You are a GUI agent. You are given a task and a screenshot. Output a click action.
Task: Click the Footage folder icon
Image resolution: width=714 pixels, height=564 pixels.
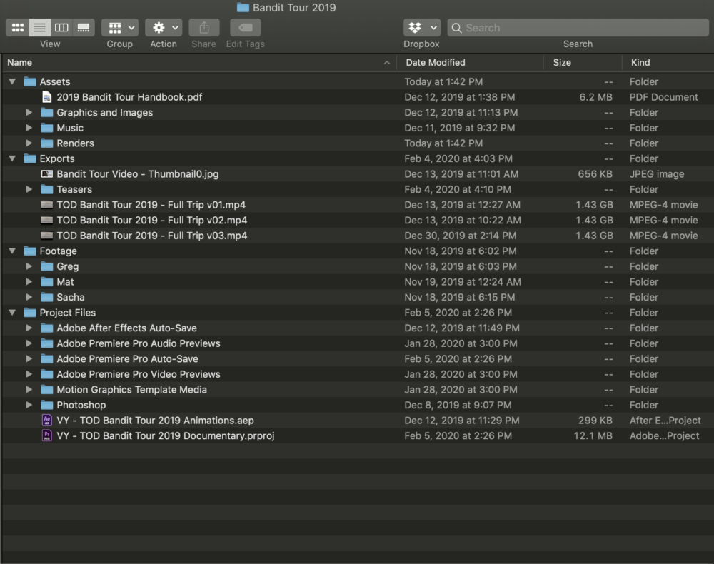29,251
